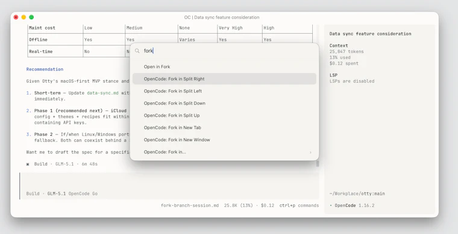458x234 pixels.
Task: Choose OpenCode: Fork in Split Down
Action: [224, 103]
